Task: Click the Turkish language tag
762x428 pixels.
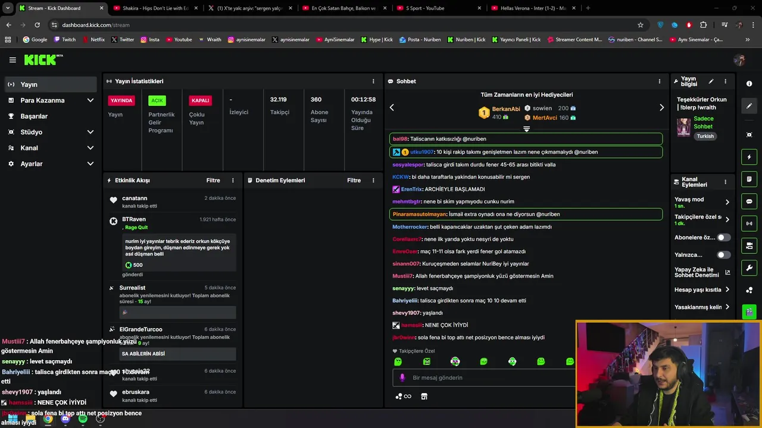Action: click(705, 136)
